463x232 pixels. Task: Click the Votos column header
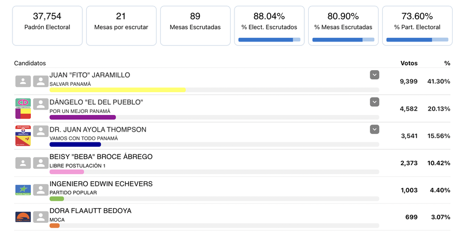(409, 63)
